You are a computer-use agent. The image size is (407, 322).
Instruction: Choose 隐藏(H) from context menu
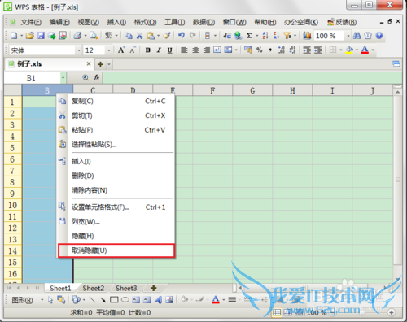116,236
